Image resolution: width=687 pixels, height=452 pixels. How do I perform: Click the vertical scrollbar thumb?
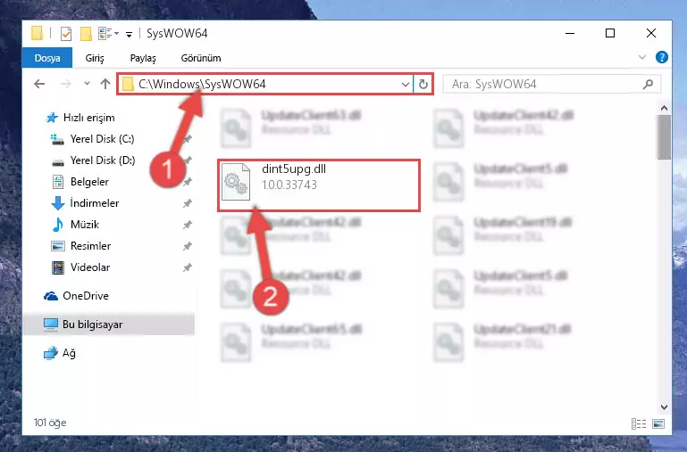[x=664, y=137]
